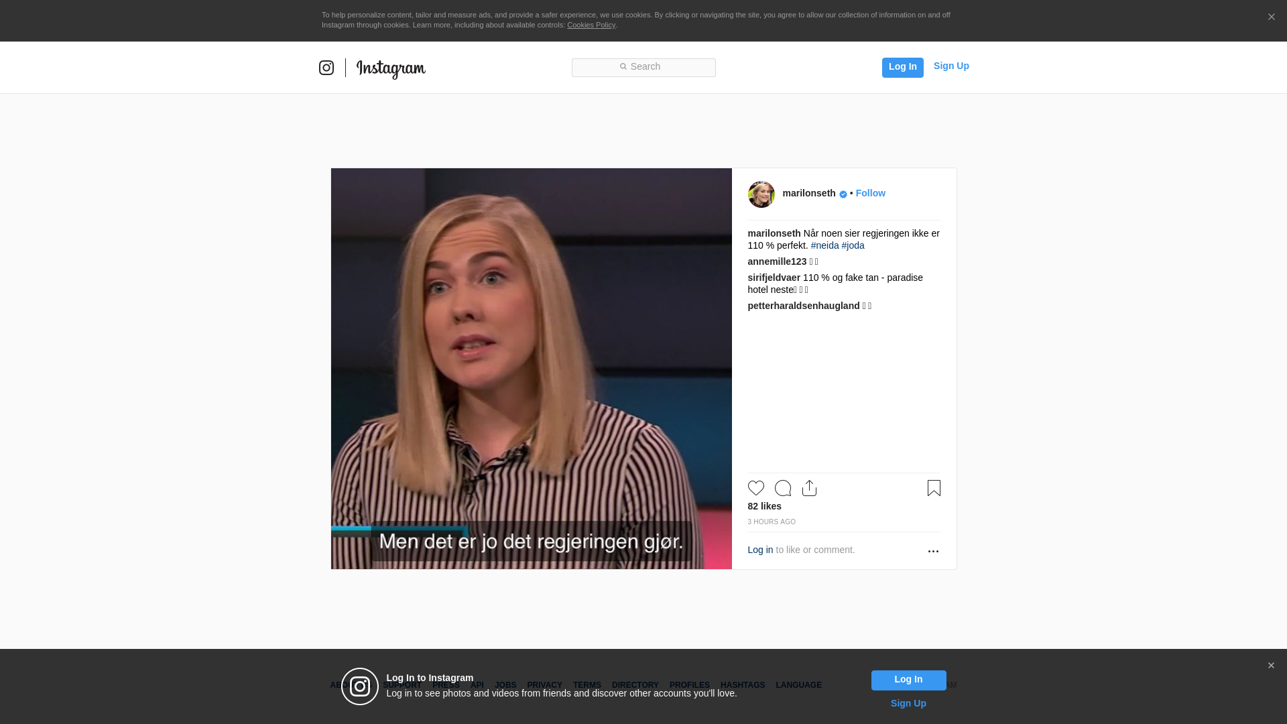Open the header Sign Up link

pos(951,66)
